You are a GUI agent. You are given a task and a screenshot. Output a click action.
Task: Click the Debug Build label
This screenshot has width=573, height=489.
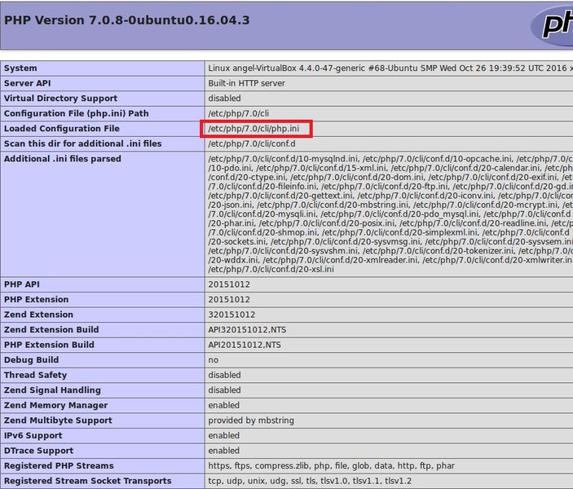(x=31, y=360)
